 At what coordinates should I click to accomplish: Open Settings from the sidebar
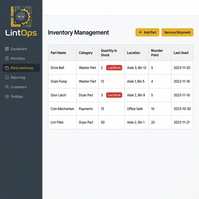(21, 96)
